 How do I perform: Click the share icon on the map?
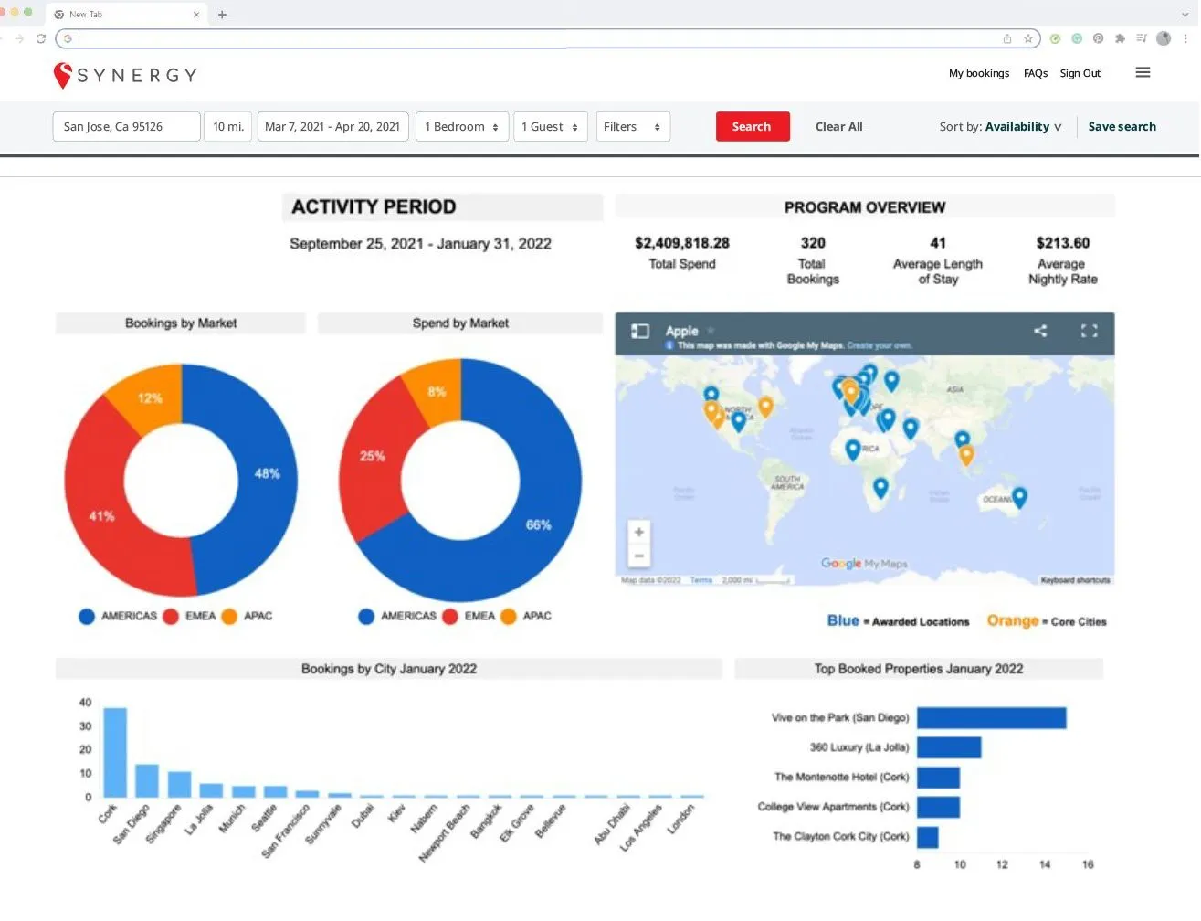pyautogui.click(x=1039, y=333)
